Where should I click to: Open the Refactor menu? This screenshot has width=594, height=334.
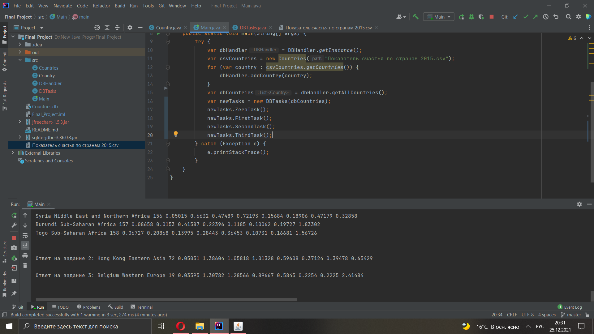[x=101, y=6]
